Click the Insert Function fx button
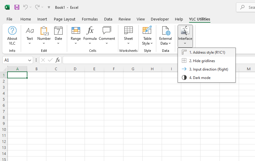Image resolution: width=255 pixels, height=161 pixels. point(58,60)
